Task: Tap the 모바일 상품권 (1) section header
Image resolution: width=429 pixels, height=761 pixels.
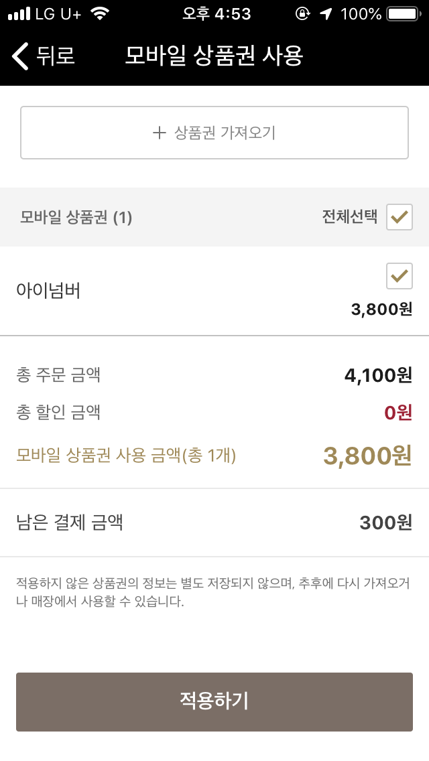Action: pyautogui.click(x=76, y=218)
